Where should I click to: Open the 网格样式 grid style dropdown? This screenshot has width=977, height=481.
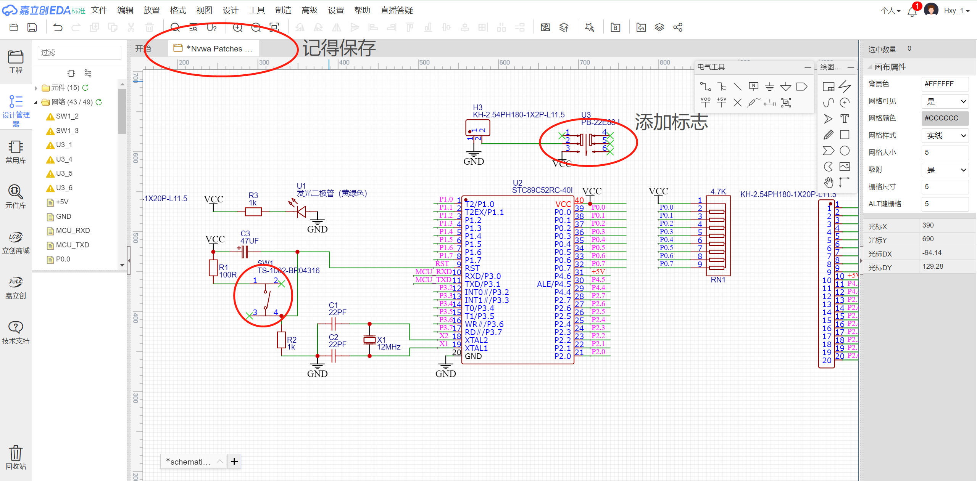pos(945,135)
